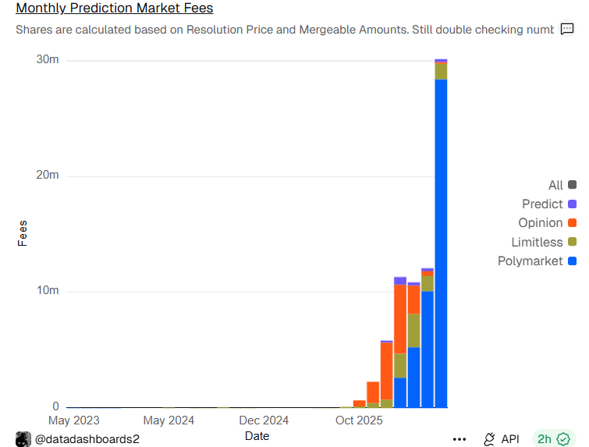Click the blue Polymarket legend color dot

click(573, 261)
